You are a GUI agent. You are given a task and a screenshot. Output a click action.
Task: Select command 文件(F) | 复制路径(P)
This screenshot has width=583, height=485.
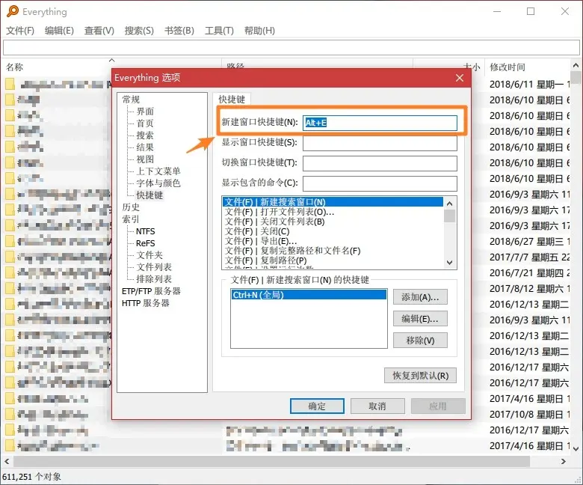(333, 260)
